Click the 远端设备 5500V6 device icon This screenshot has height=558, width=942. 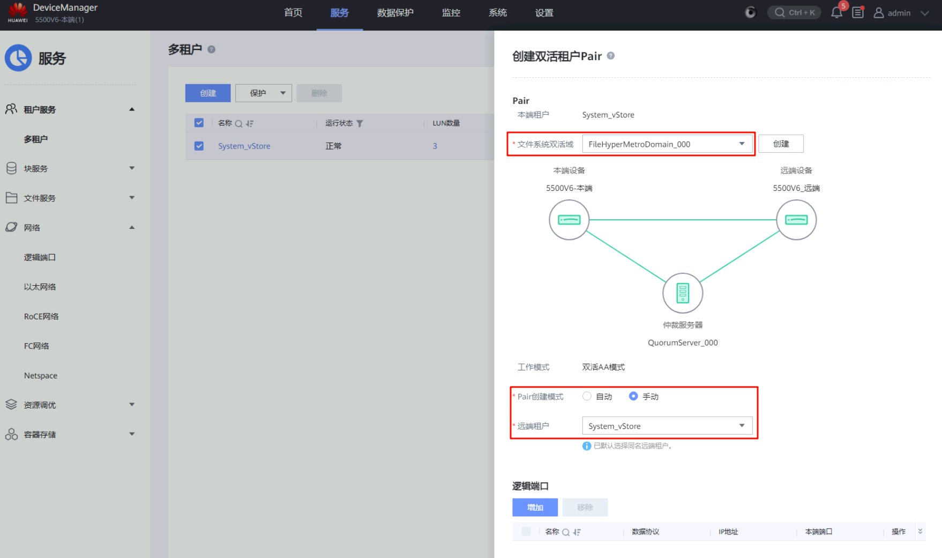pos(796,220)
